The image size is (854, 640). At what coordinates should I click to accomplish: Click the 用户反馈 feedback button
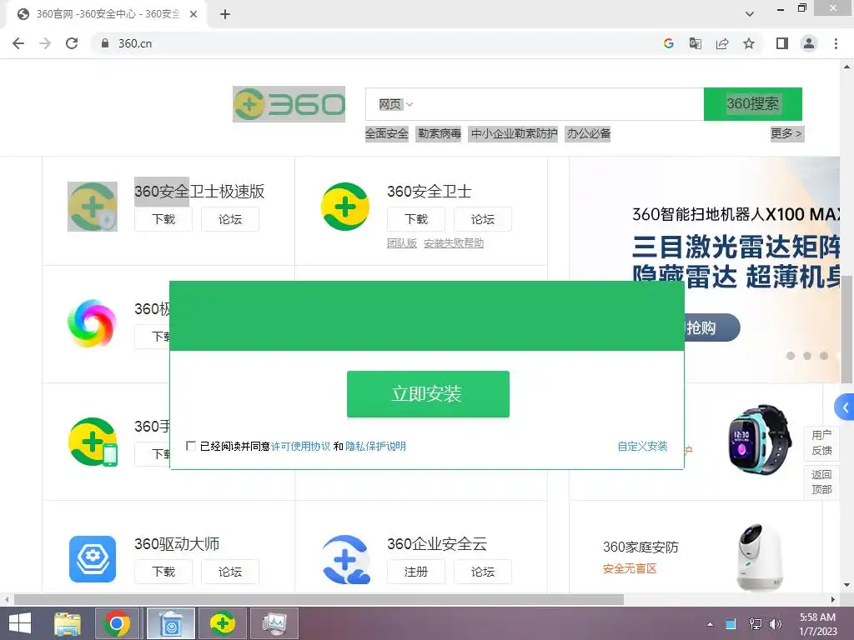coord(821,442)
